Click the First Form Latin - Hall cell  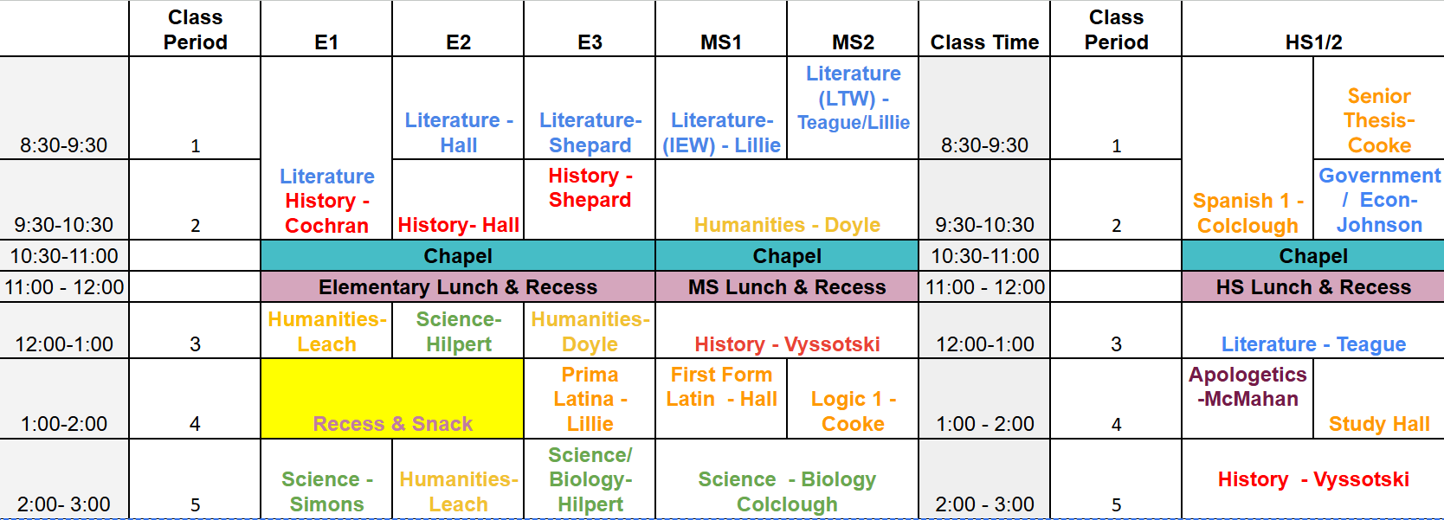tap(721, 399)
